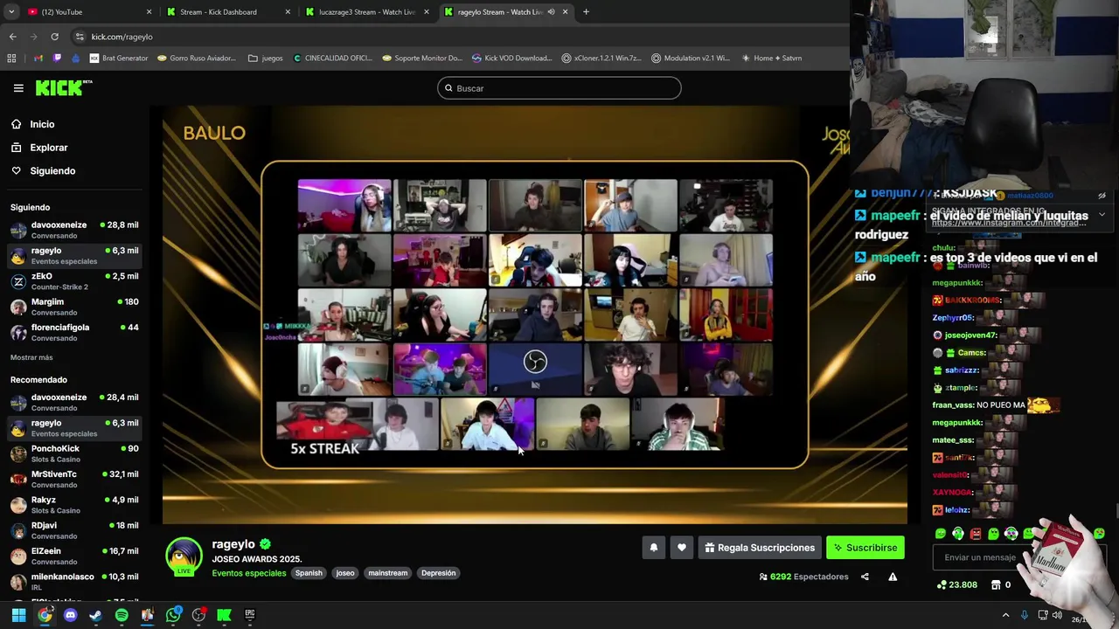This screenshot has height=629, width=1119.
Task: Open a new browser tab
Action: click(586, 12)
